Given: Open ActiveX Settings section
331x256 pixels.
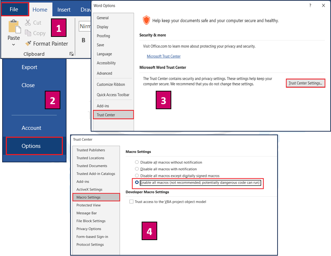Looking at the screenshot, I should tap(96, 189).
